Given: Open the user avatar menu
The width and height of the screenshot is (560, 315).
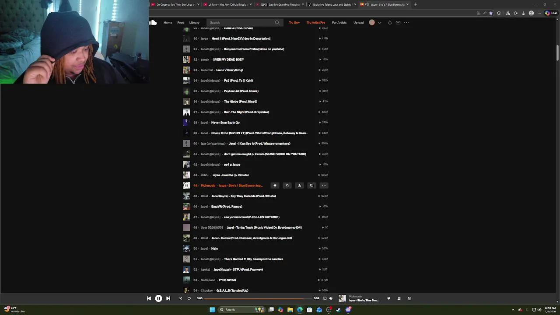Looking at the screenshot, I should pyautogui.click(x=372, y=22).
